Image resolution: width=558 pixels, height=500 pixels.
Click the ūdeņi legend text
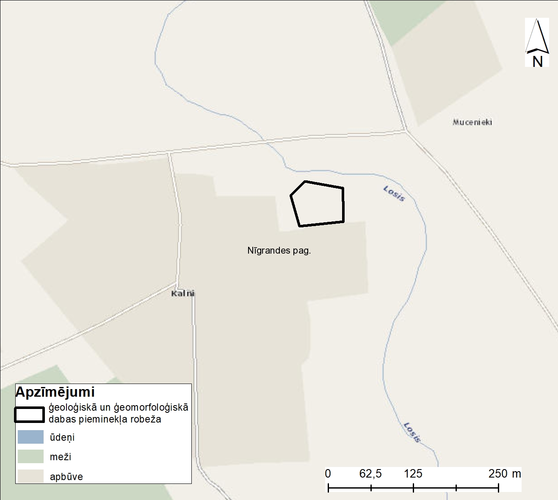click(62, 437)
